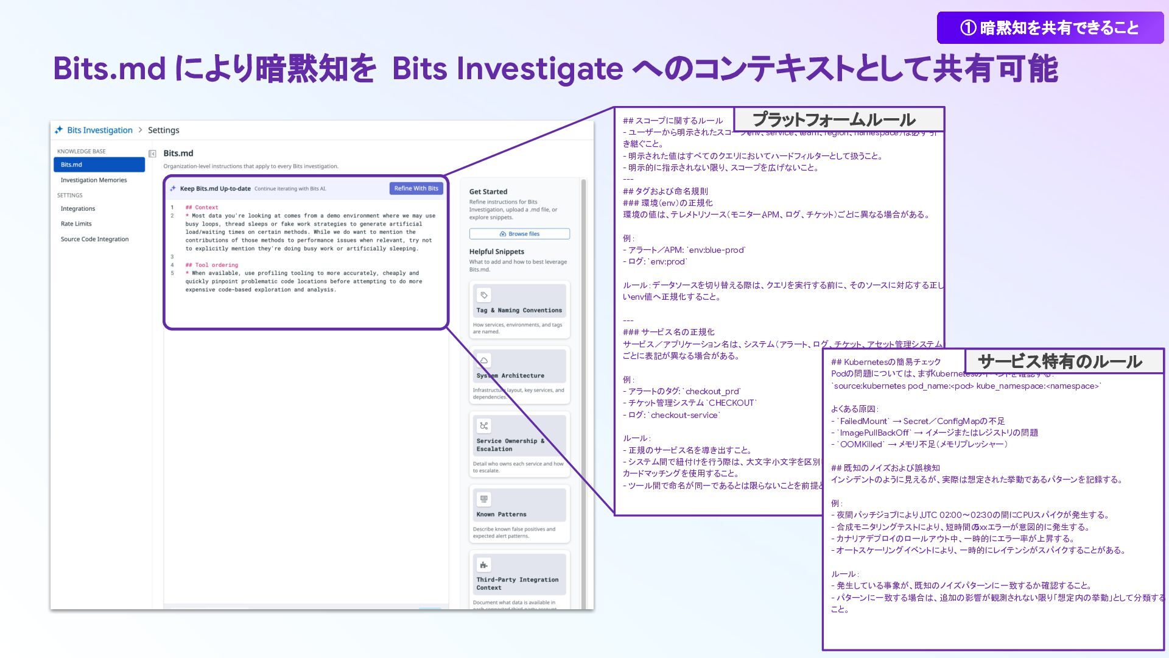The width and height of the screenshot is (1169, 658).
Task: Click the snippets panel vertical scrollbar
Action: pos(583,393)
